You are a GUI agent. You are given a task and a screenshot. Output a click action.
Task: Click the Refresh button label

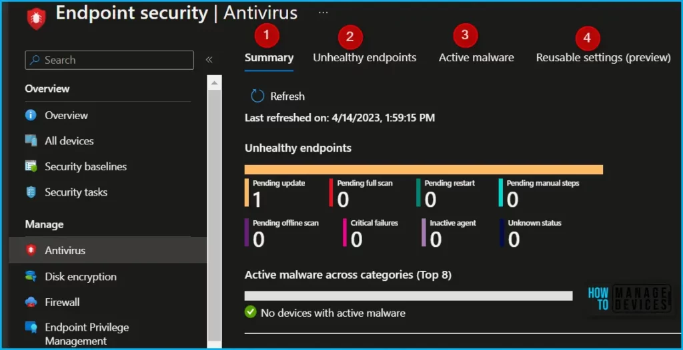(x=287, y=96)
